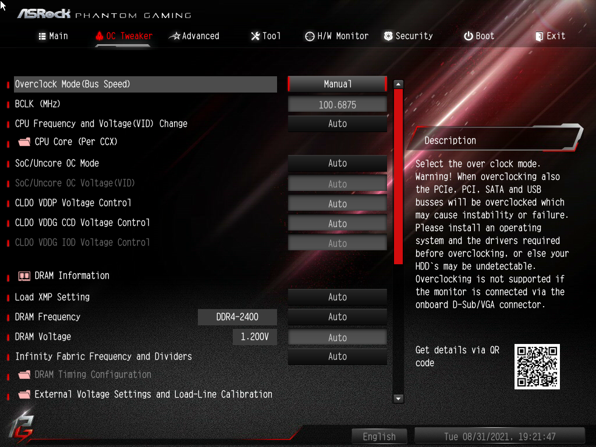Click the Advanced tab star icon
This screenshot has width=596, height=447.
tap(175, 36)
